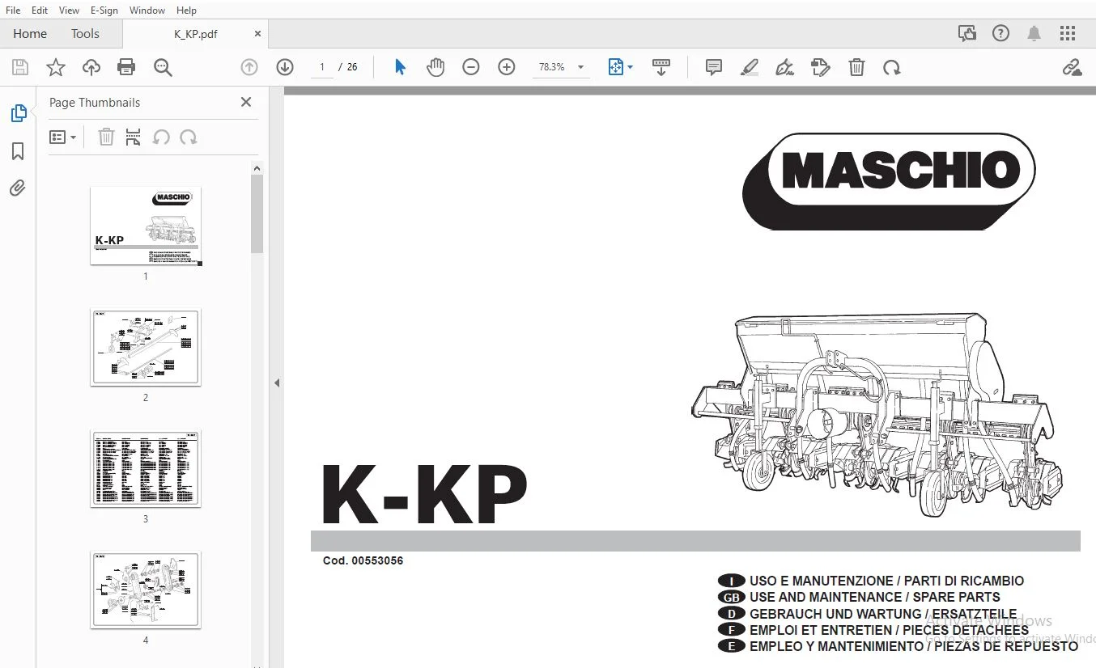This screenshot has height=668, width=1096.
Task: Select page 1 thumbnail
Action: coord(146,226)
